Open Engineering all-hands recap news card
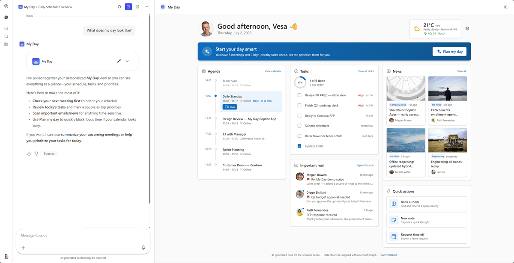This screenshot has height=263, width=514. click(x=448, y=152)
